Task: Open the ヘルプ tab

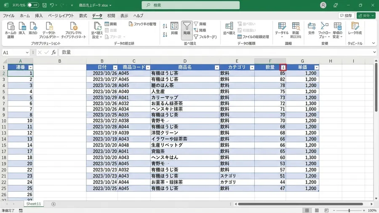Action: coord(138,16)
